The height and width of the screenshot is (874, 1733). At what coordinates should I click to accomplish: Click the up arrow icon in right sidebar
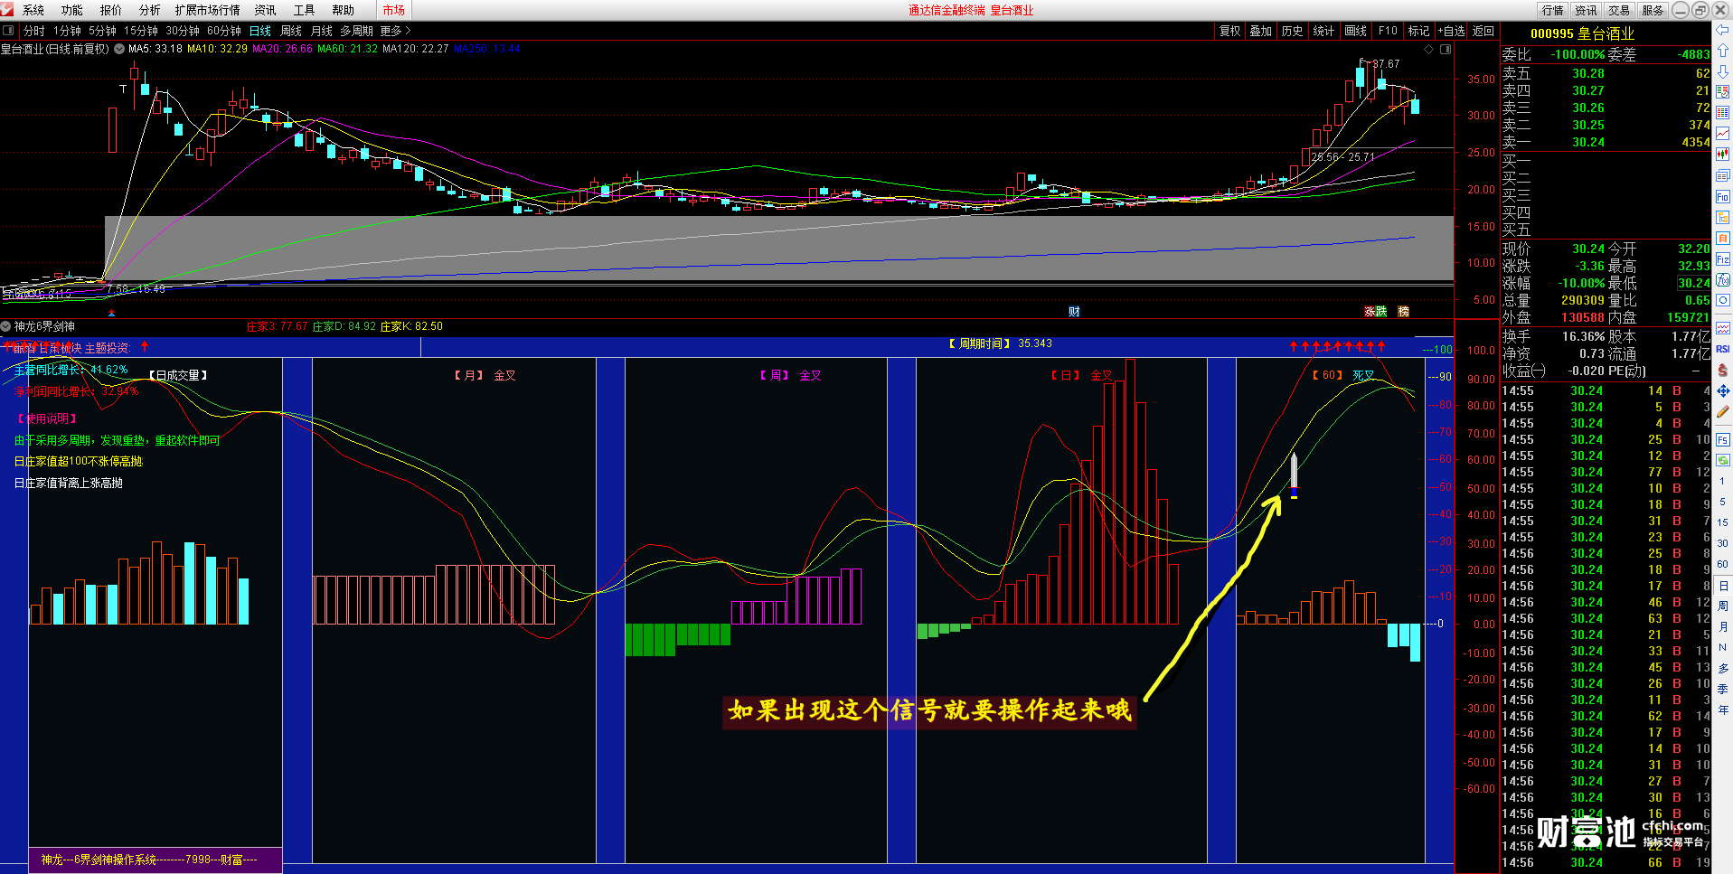click(x=1723, y=51)
